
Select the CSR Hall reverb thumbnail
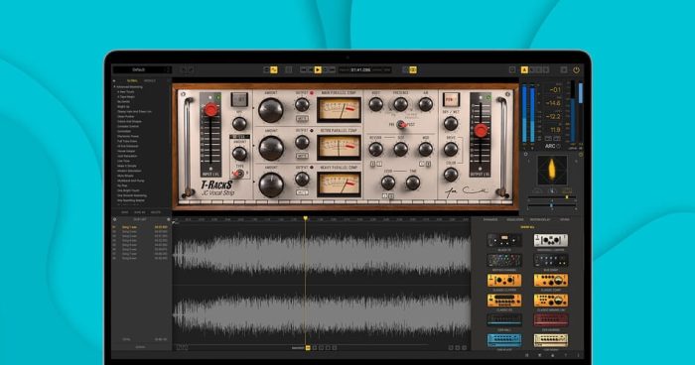tap(504, 320)
